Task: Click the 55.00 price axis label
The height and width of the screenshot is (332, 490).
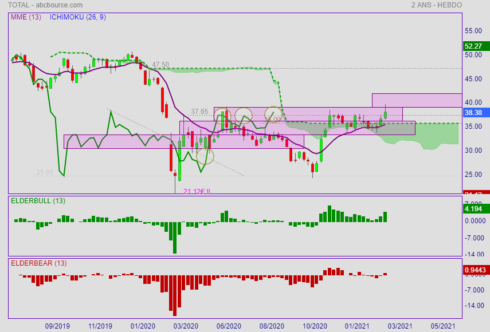Action: click(473, 31)
